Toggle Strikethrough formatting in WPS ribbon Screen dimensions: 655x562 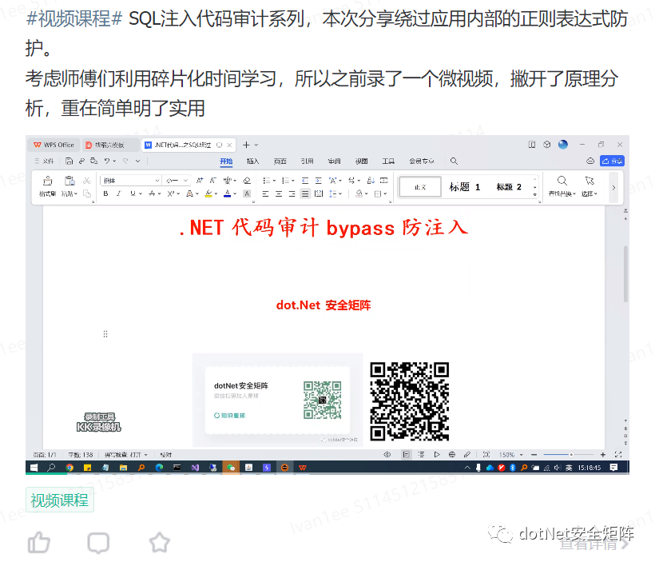click(x=152, y=193)
